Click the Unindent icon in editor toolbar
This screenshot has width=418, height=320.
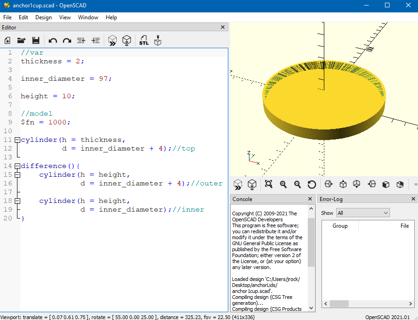[81, 40]
